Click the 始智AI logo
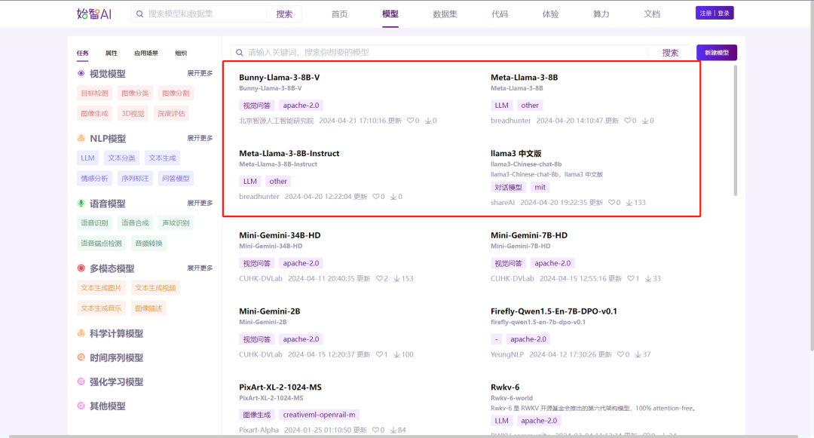This screenshot has height=438, width=814. (x=94, y=14)
